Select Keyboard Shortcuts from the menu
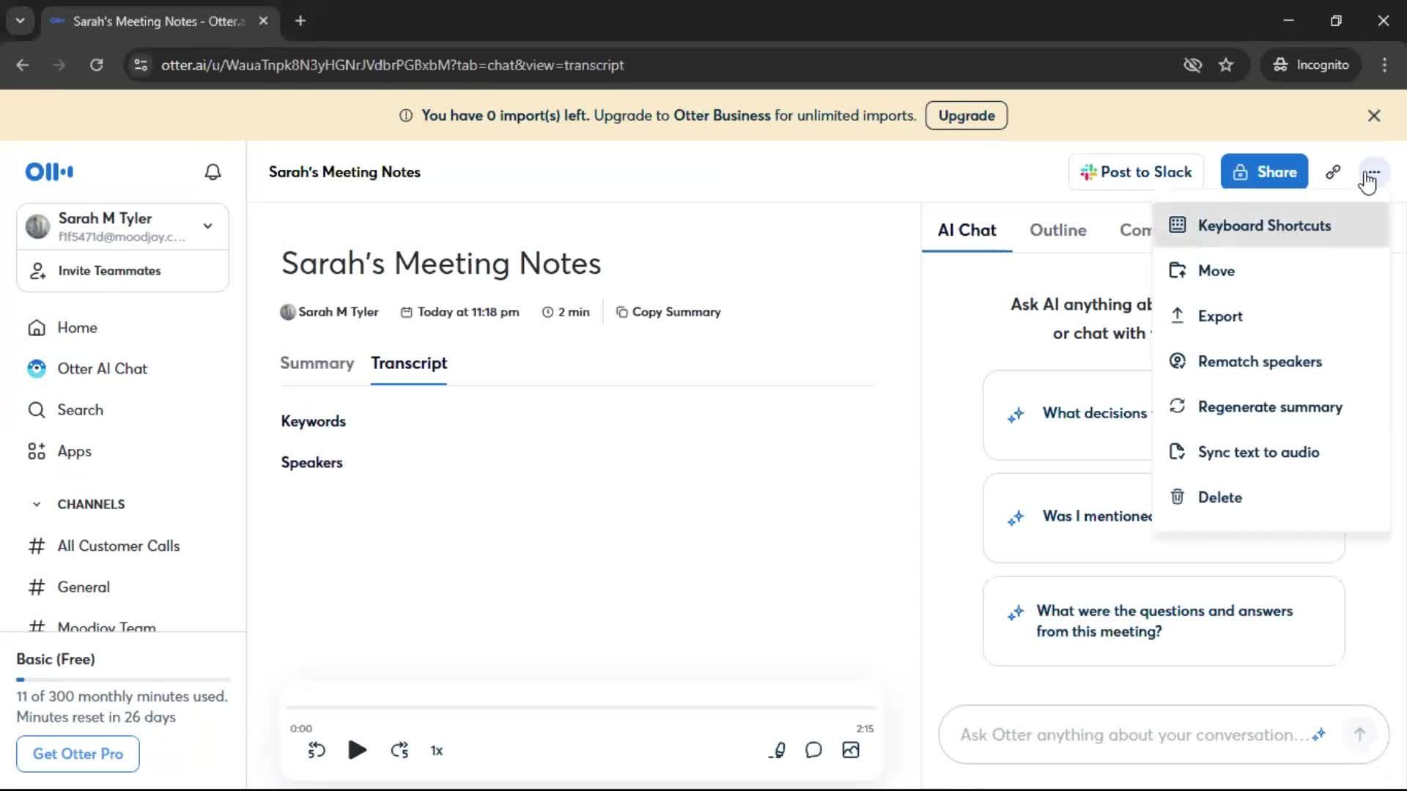1407x791 pixels. click(x=1271, y=226)
